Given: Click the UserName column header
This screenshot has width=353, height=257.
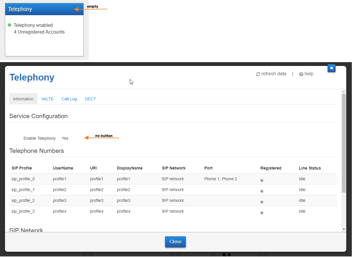Looking at the screenshot, I should [63, 168].
